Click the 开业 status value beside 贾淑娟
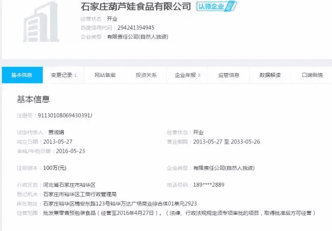 tap(198, 132)
